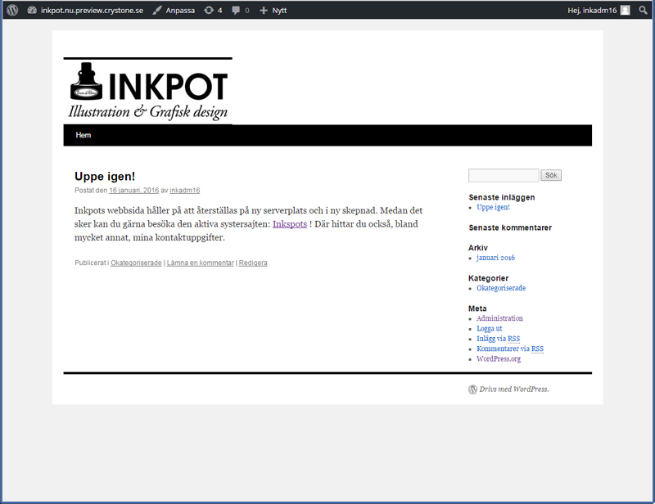655x504 pixels.
Task: Click Lämna en kommentar link
Action: pyautogui.click(x=200, y=263)
